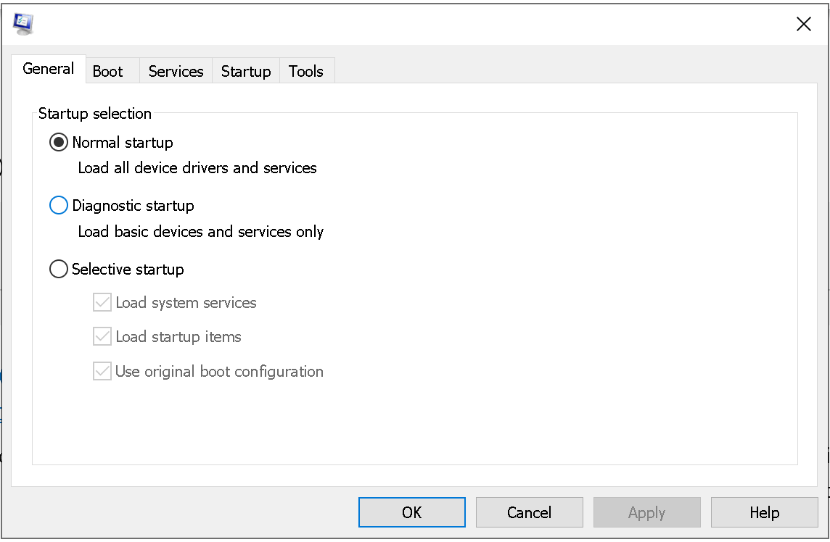The width and height of the screenshot is (830, 542).
Task: Open the Boot tab
Action: [x=107, y=71]
